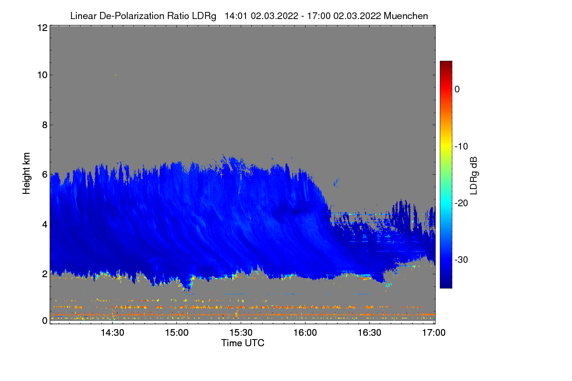The image size is (572, 381).
Task: Click the isolated yellow dot near 10 km
Action: pos(115,75)
